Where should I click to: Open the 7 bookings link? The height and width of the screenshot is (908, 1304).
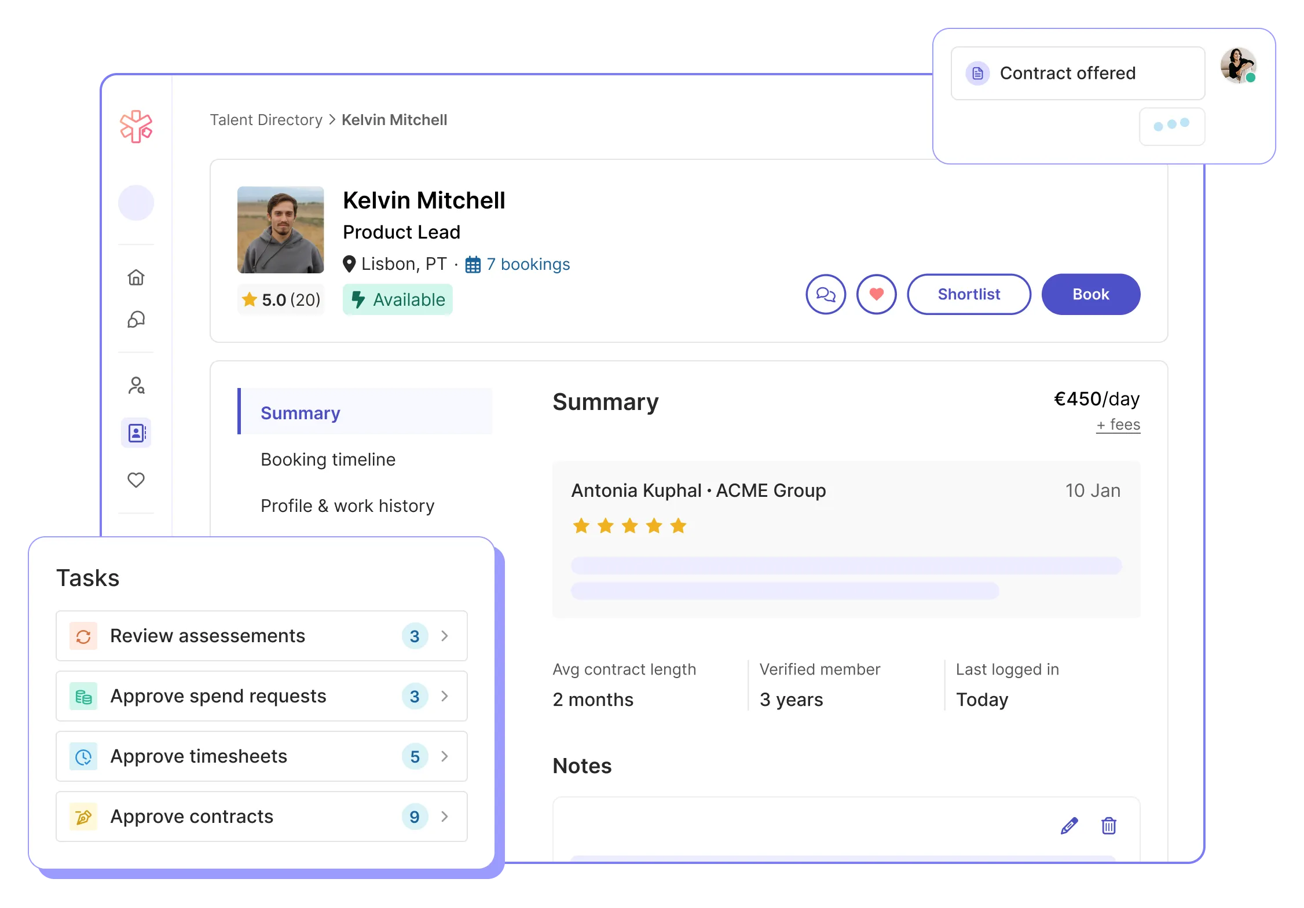(528, 264)
